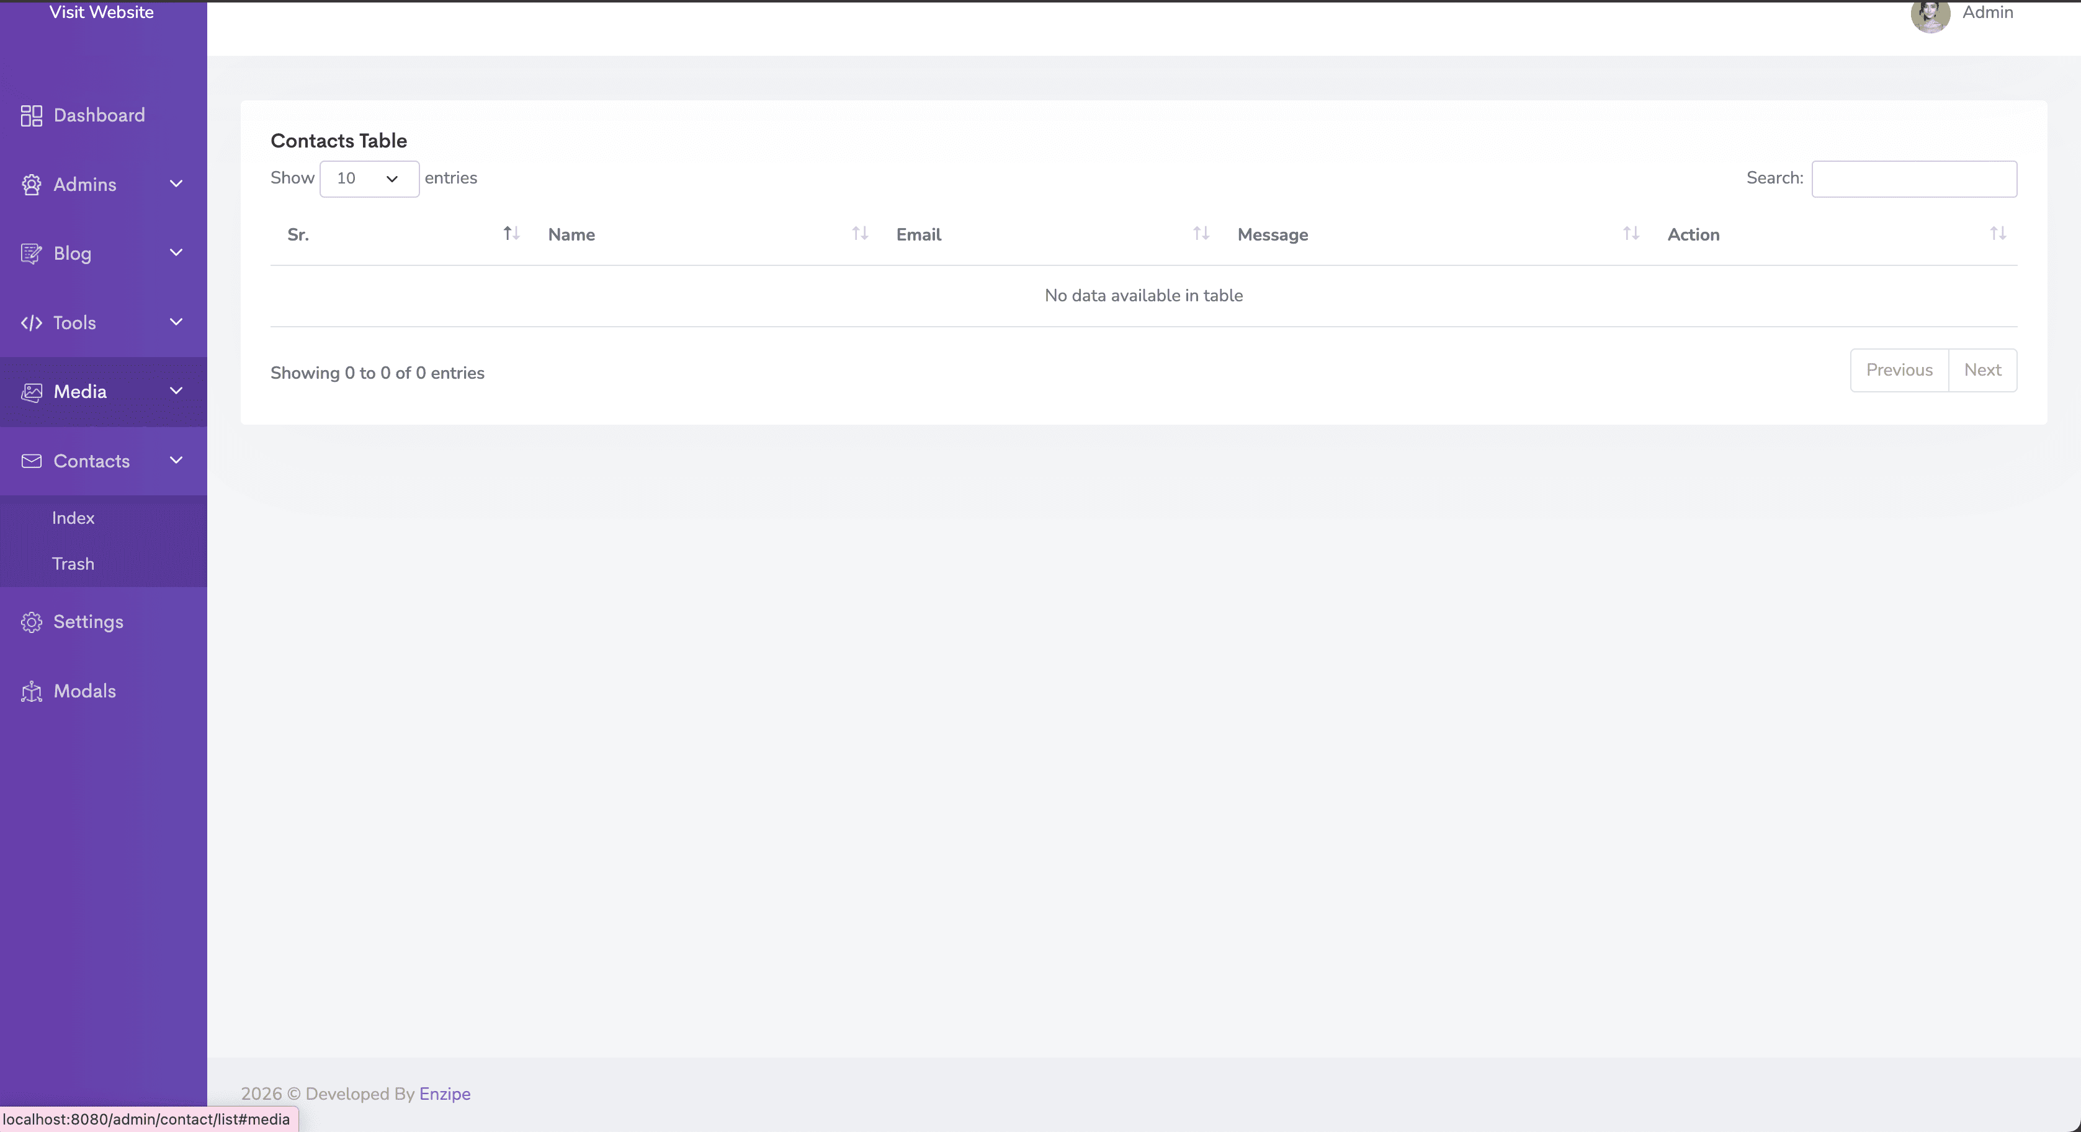Image resolution: width=2081 pixels, height=1132 pixels.
Task: Open the Show entries count dropdown
Action: tap(369, 179)
